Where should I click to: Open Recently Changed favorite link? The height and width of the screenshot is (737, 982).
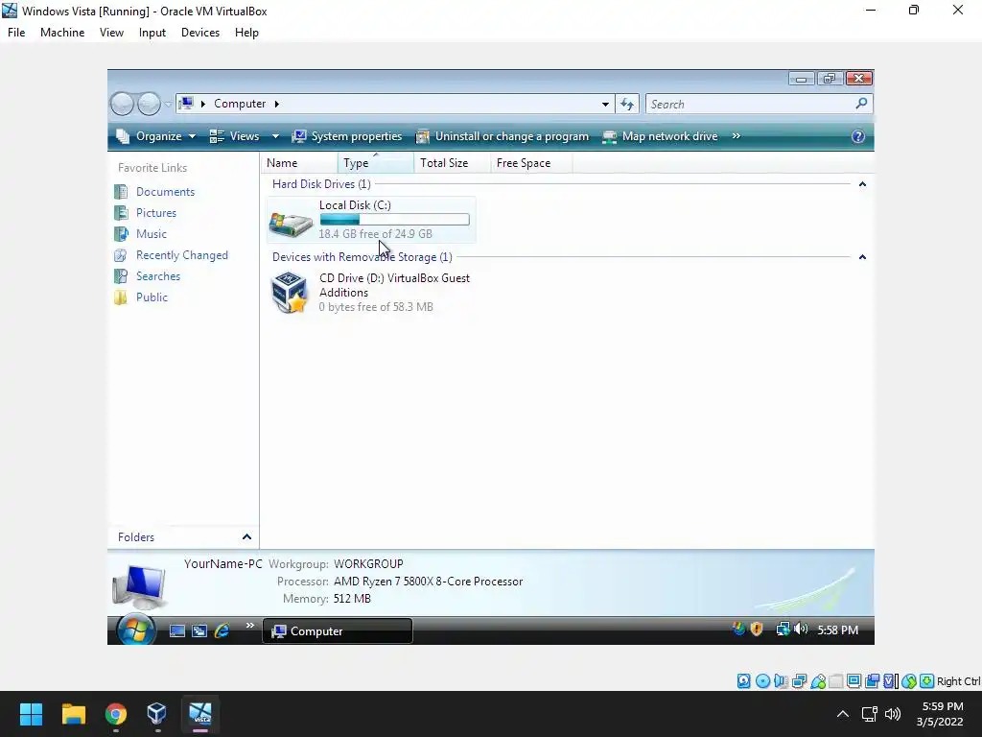pyautogui.click(x=181, y=255)
